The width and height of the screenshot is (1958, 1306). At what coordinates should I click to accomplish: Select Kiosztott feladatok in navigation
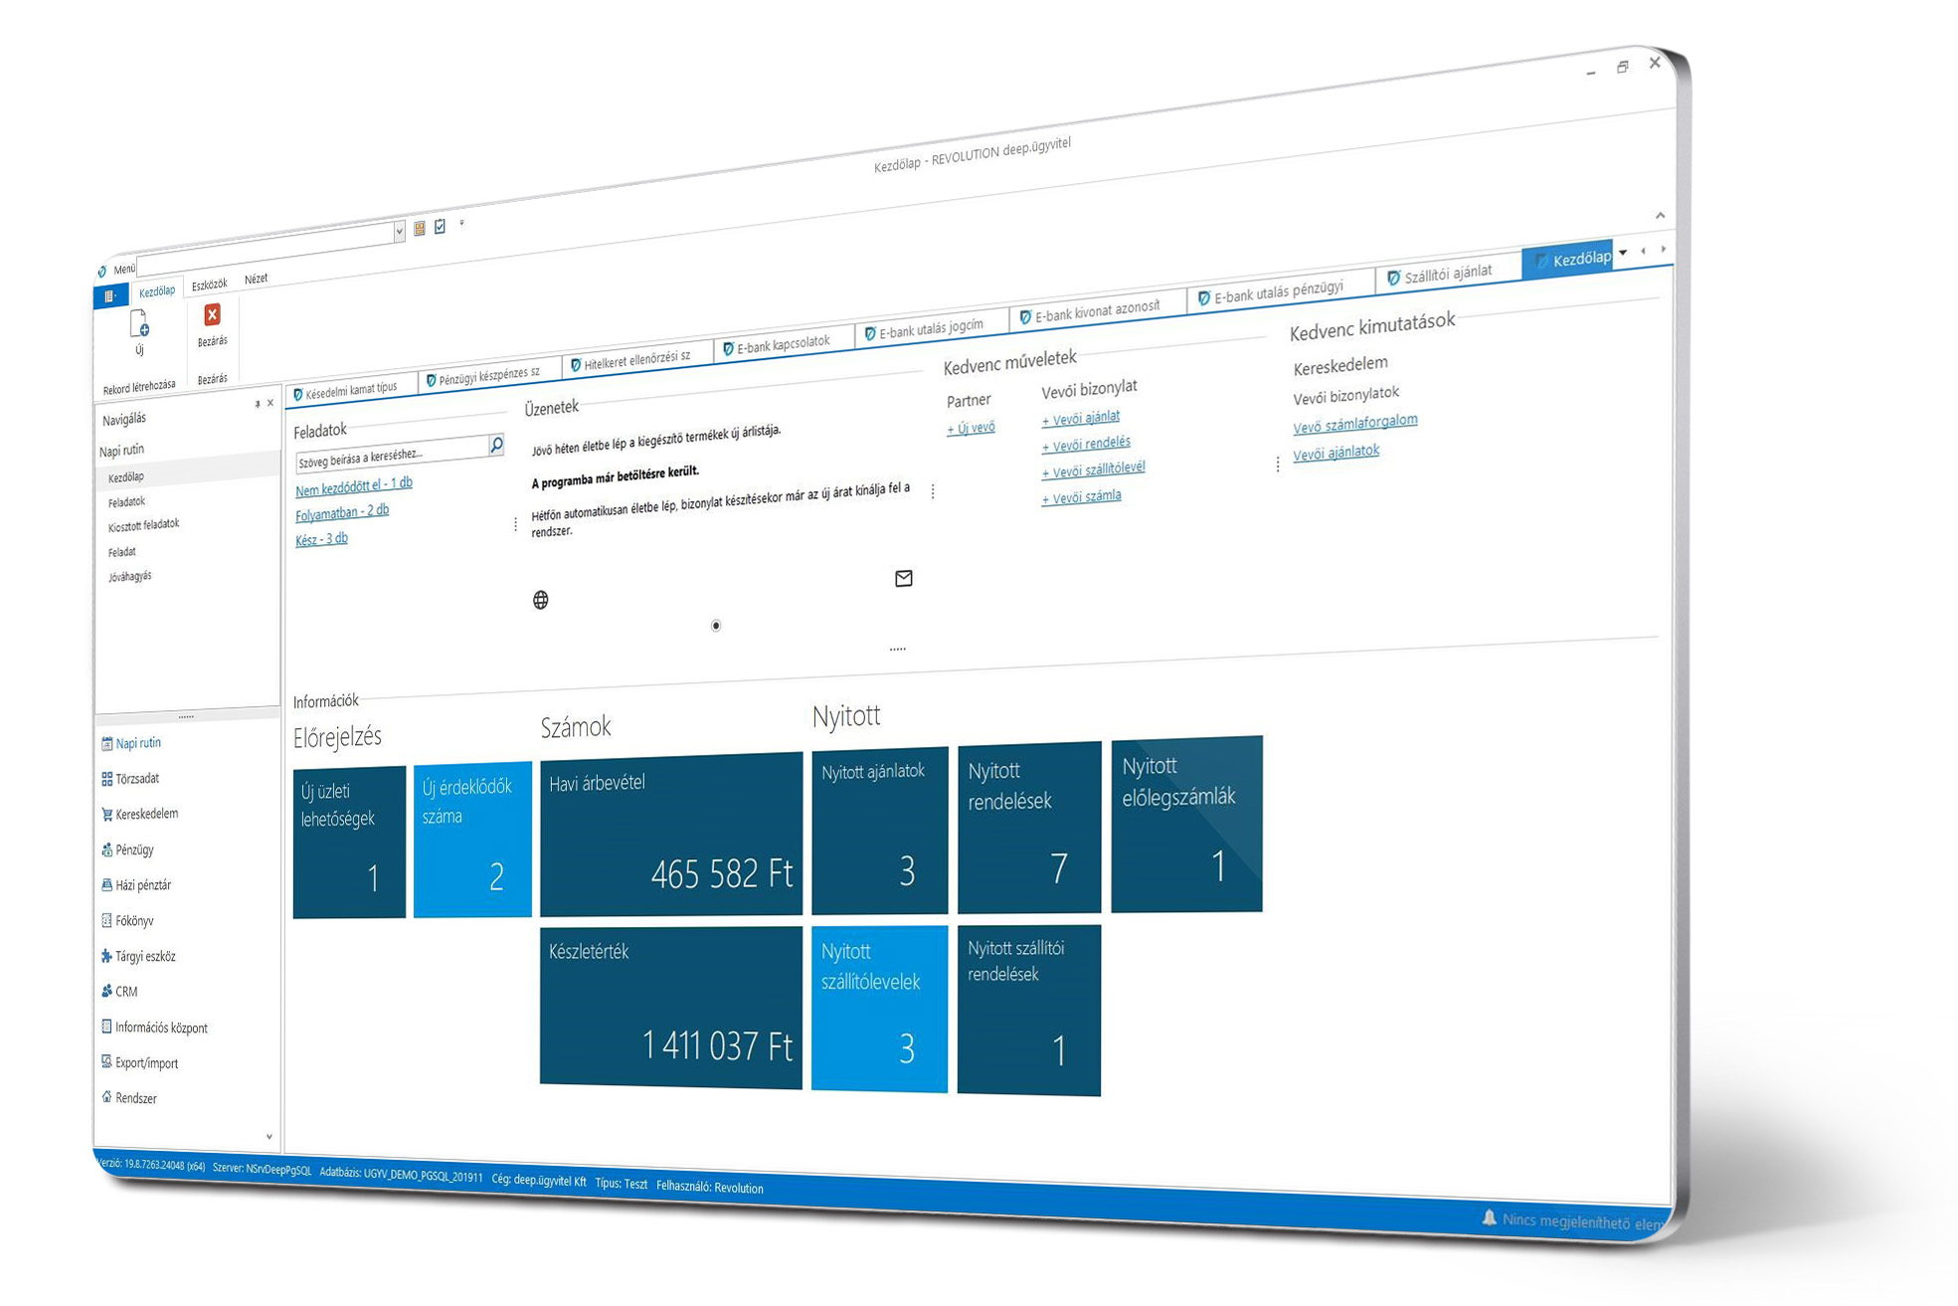click(x=143, y=525)
